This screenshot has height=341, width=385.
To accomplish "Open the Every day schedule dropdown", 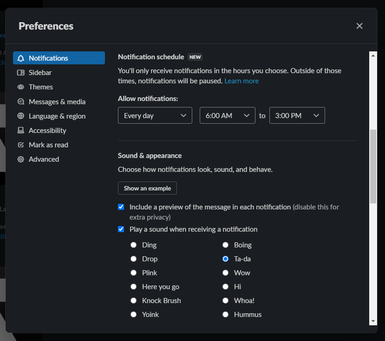I will 154,115.
